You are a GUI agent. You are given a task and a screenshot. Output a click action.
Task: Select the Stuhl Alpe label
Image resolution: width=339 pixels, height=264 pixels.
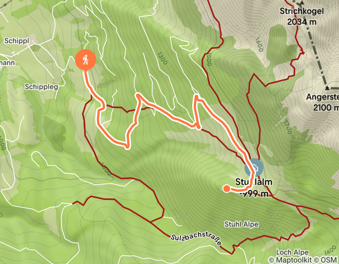click(241, 224)
